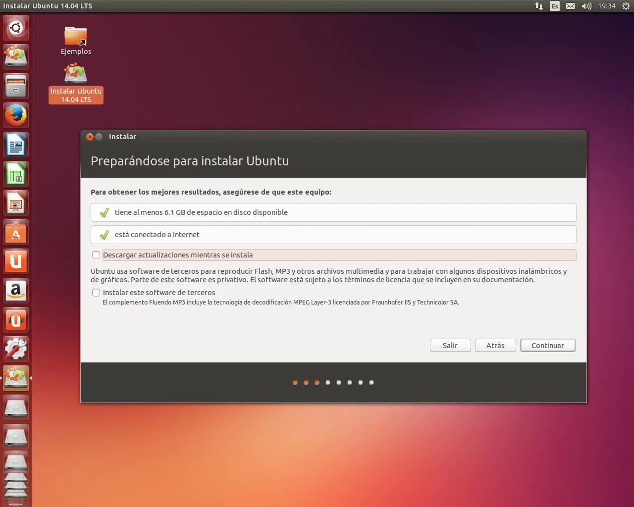
Task: Click the Fluendo MP3 complement note
Action: coord(281,302)
